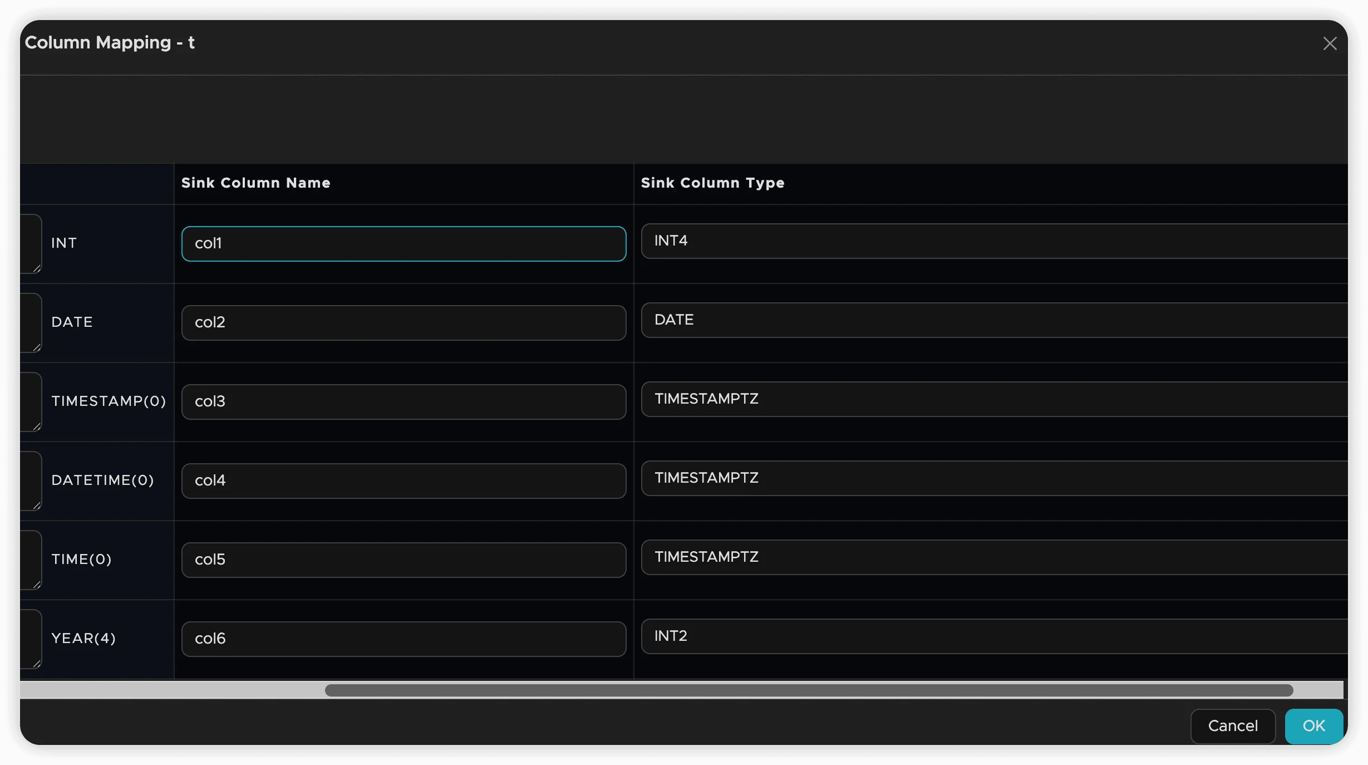Close the Column Mapping dialog
This screenshot has height=765, width=1368.
coord(1330,43)
